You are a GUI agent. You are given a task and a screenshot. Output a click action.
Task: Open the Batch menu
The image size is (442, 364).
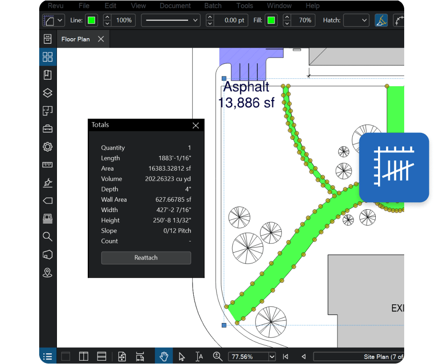click(x=213, y=6)
